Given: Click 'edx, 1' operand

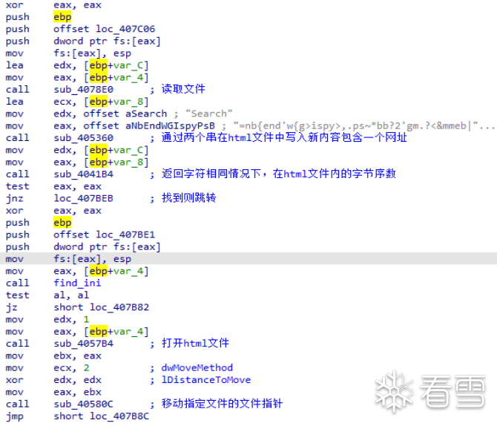Looking at the screenshot, I should pyautogui.click(x=71, y=319).
